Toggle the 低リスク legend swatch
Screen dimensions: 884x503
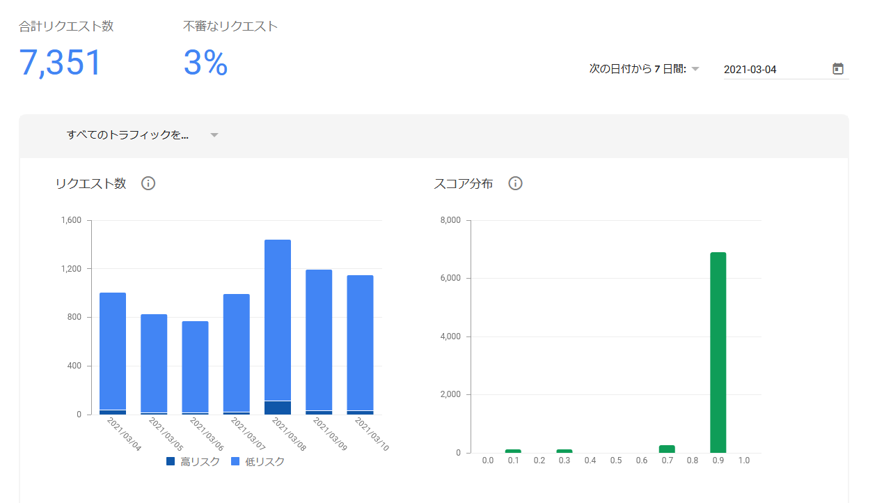pyautogui.click(x=235, y=461)
